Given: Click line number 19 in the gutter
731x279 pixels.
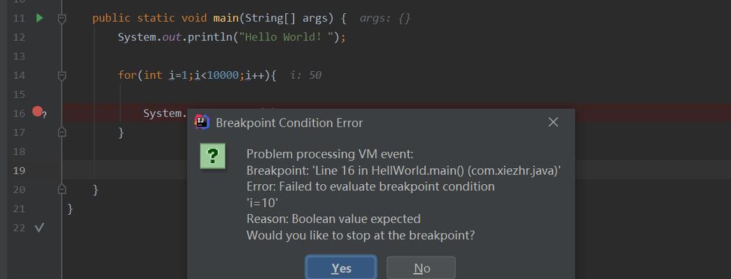Looking at the screenshot, I should pos(19,170).
